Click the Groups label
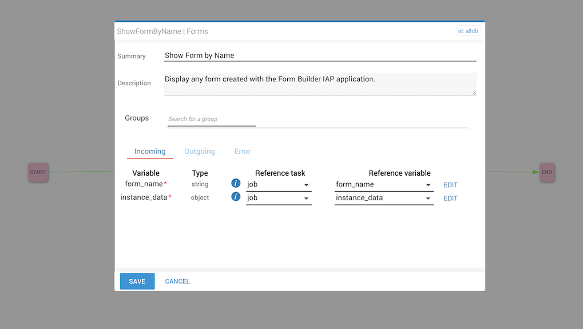Screen dimensions: 583x329 tap(137, 118)
